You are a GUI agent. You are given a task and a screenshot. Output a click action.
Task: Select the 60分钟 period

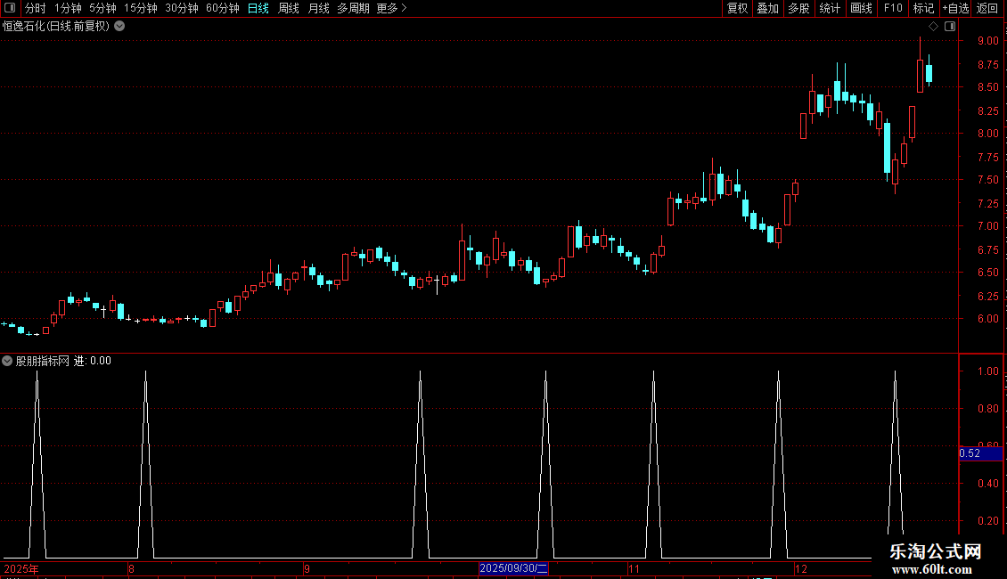coord(222,8)
